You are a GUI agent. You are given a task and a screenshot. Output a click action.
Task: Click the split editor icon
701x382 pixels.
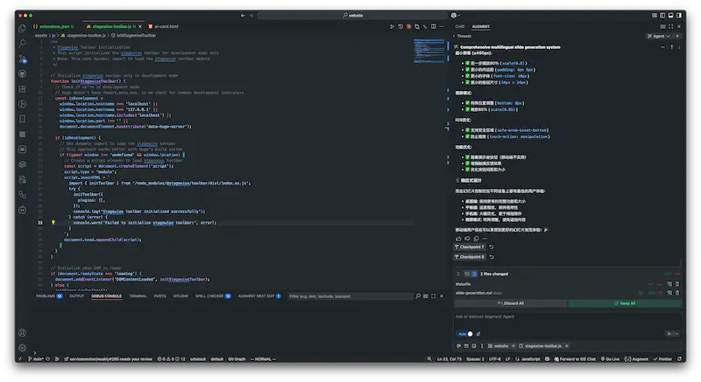433,27
